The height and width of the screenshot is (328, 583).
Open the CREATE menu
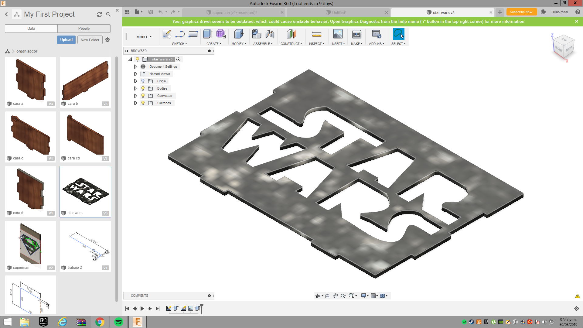[x=214, y=44]
